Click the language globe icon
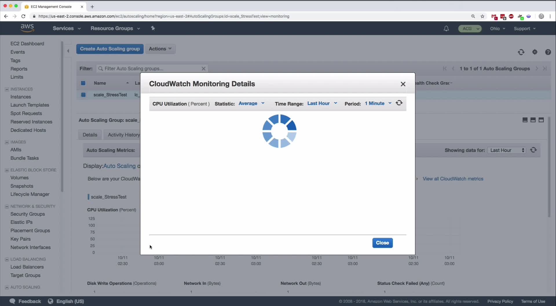Screen dimensions: 556x306 coord(50,301)
